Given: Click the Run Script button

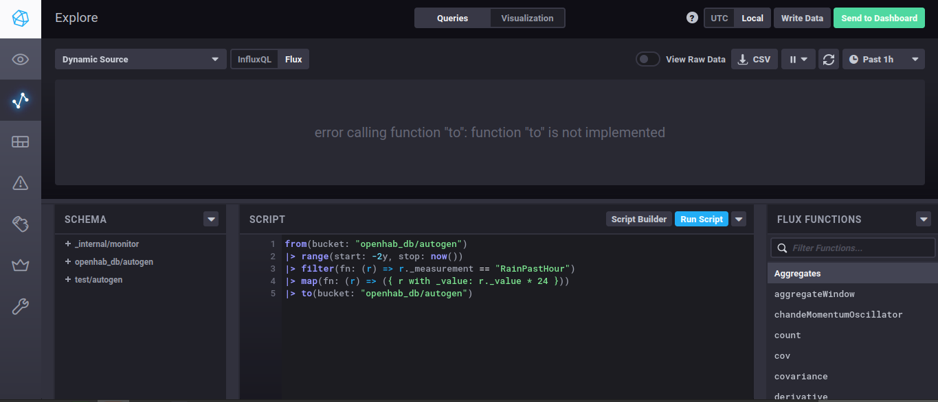Looking at the screenshot, I should [x=701, y=220].
